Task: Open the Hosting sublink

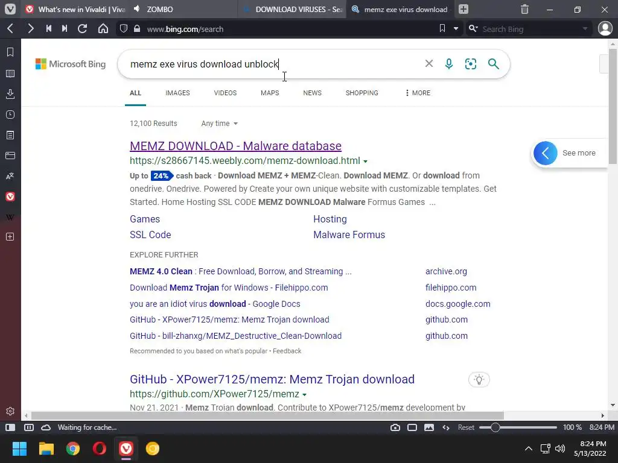Action: pos(330,219)
